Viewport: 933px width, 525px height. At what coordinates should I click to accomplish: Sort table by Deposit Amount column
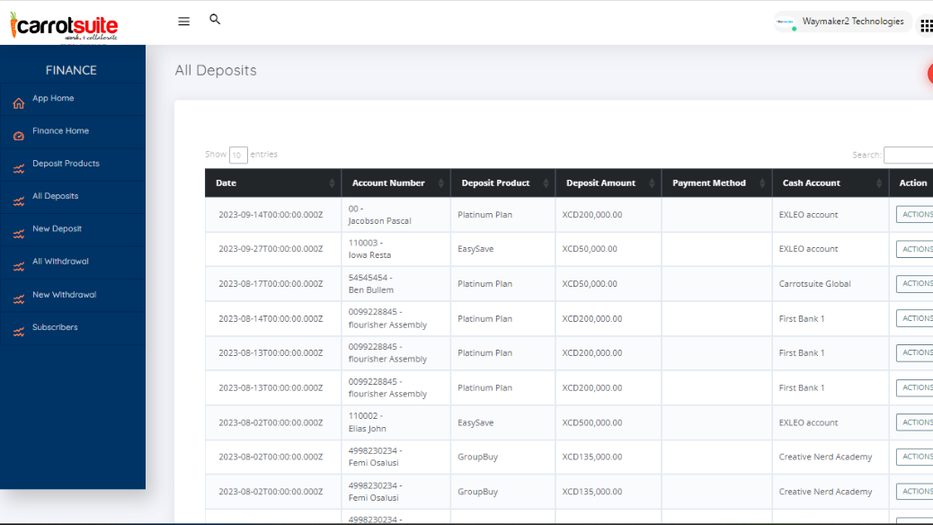[x=608, y=183]
